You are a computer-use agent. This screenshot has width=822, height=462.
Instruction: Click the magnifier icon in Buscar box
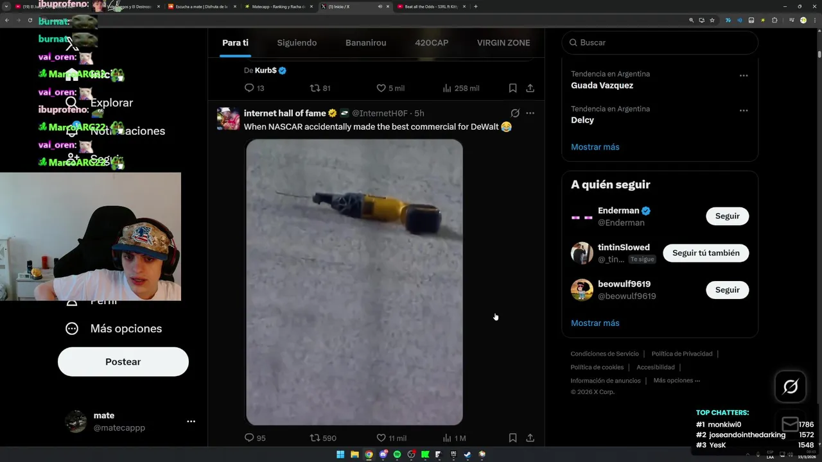click(572, 42)
